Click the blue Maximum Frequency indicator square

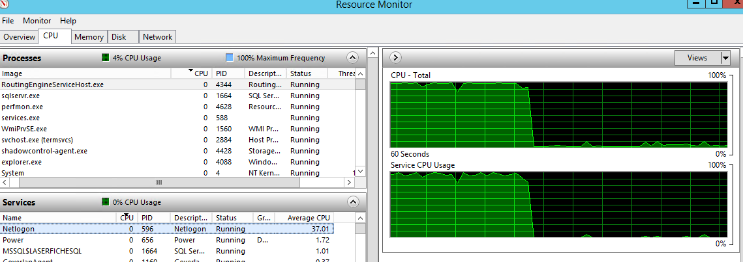tap(229, 58)
